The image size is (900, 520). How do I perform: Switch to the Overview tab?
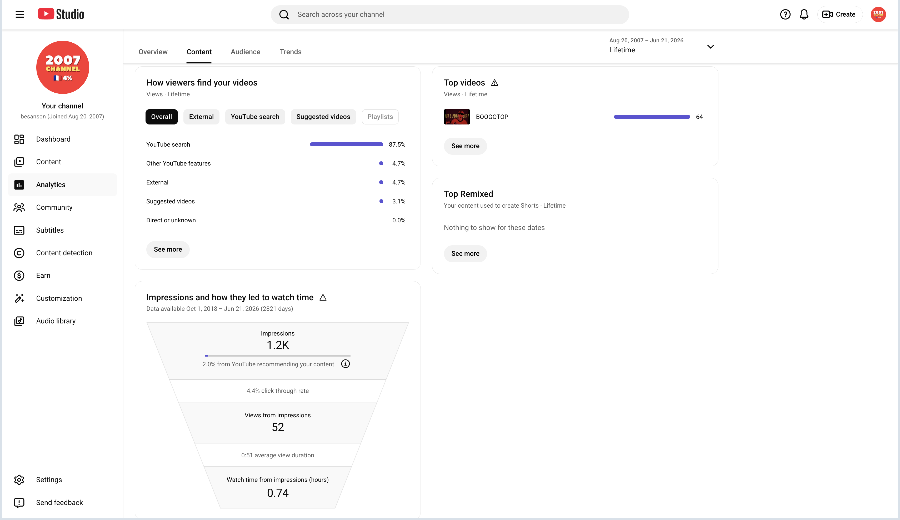click(x=153, y=52)
